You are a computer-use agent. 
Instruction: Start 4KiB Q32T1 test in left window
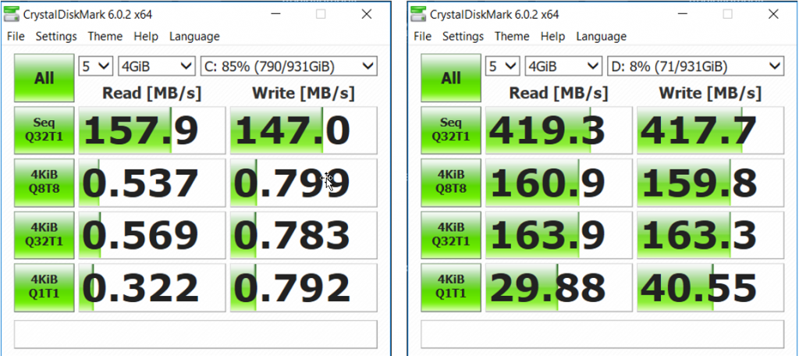click(44, 235)
